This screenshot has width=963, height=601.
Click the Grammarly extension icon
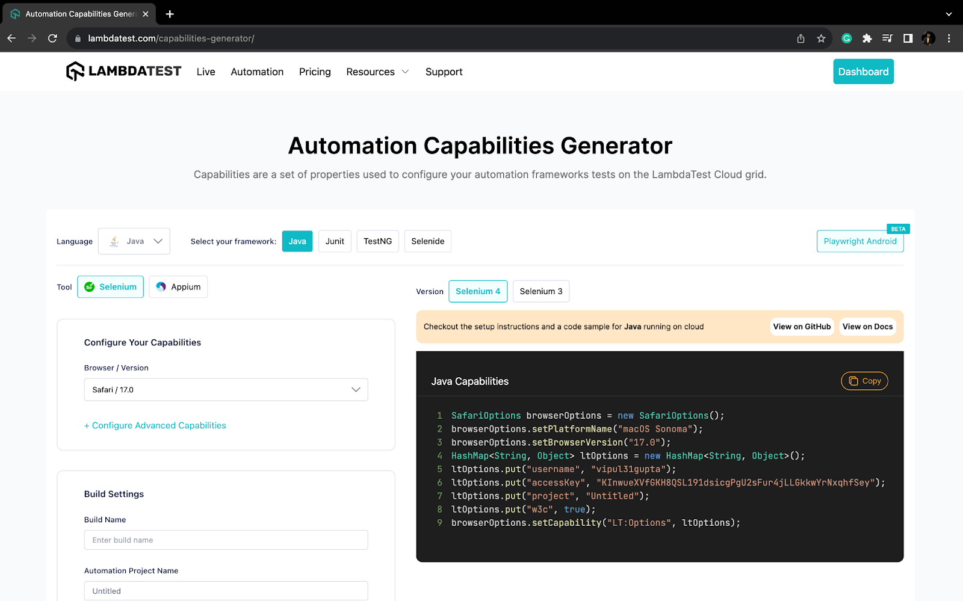point(846,38)
